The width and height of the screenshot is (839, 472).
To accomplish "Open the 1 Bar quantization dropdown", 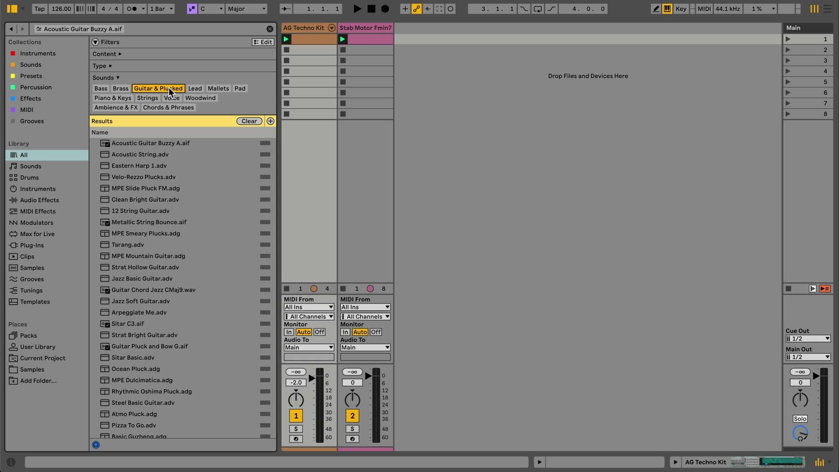I will coord(161,9).
